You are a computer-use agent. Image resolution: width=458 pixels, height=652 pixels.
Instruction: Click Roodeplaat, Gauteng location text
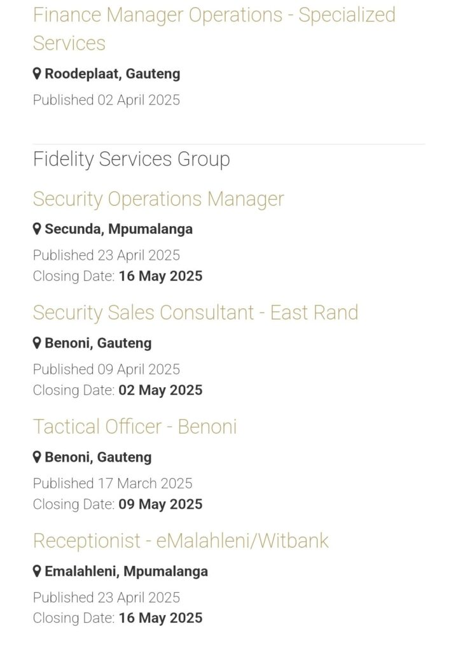(112, 74)
